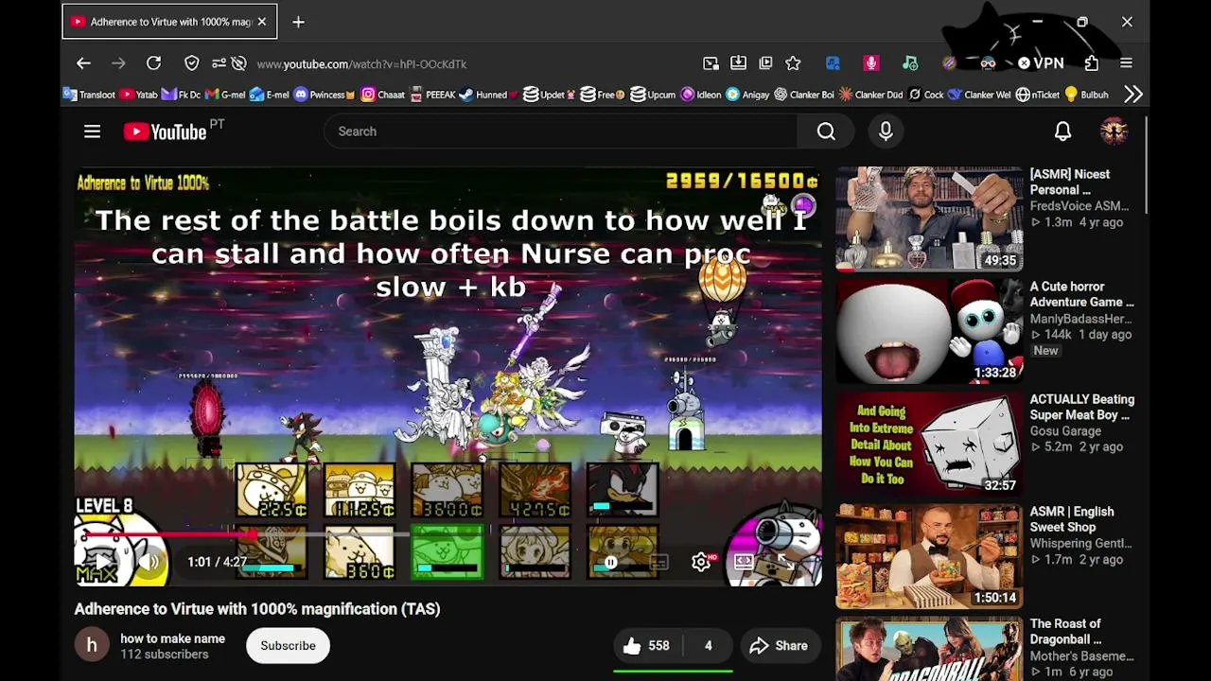Open a new browser tab
Viewport: 1211px width, 681px height.
[x=298, y=22]
